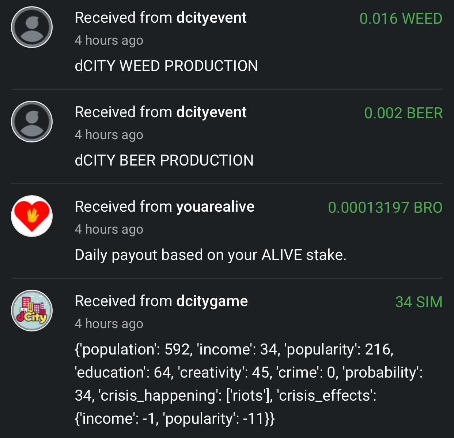Select the 0.00013197 BRO amount
The width and height of the screenshot is (454, 438).
point(385,208)
